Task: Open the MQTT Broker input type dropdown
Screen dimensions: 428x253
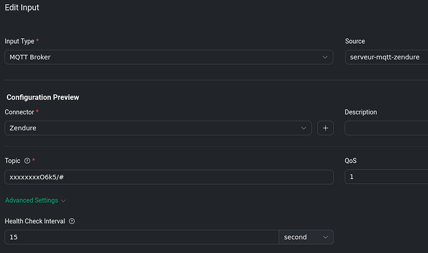Action: tap(167, 58)
